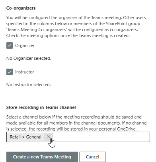Click the Organizer checkbox label text
Screen dimensions: 156x162
25,45
